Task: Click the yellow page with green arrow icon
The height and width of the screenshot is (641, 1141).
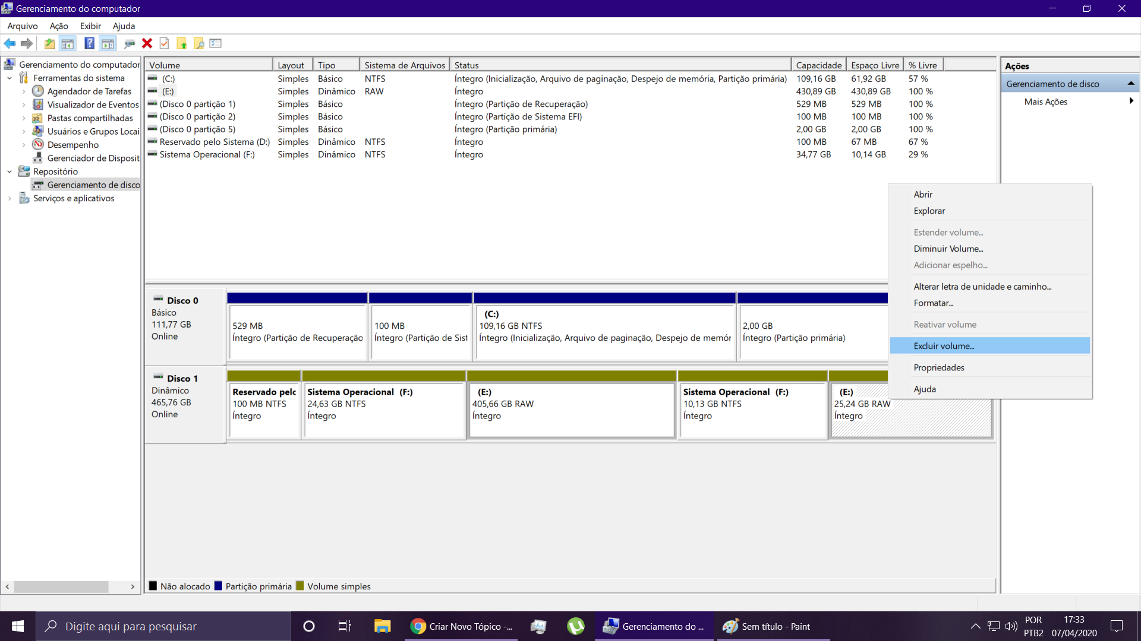Action: (182, 43)
